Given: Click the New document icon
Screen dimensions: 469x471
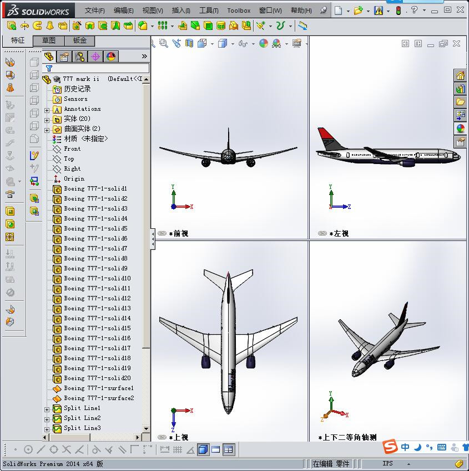Looking at the screenshot, I should [x=339, y=11].
